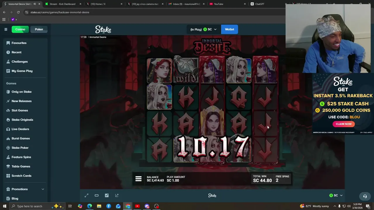Open the hamburger sidebar menu

6,29
